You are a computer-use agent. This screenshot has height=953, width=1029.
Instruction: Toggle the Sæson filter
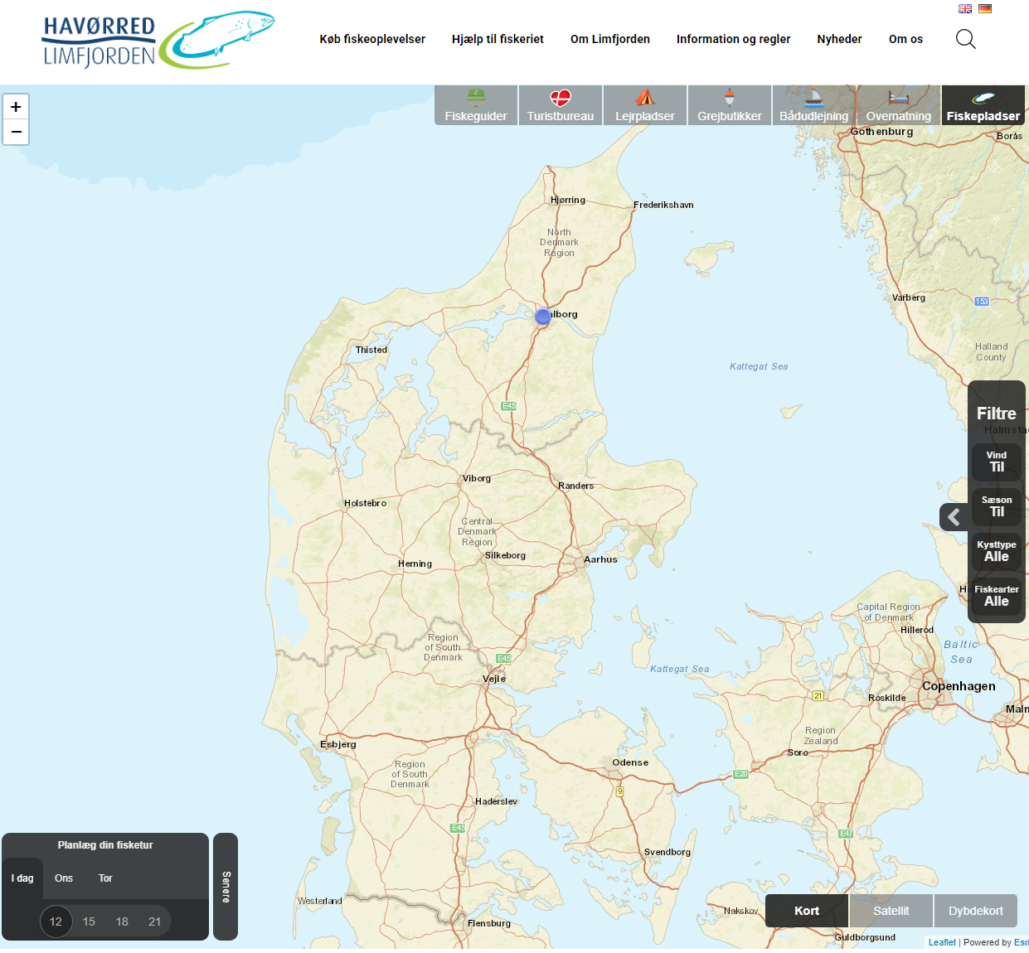pos(997,507)
